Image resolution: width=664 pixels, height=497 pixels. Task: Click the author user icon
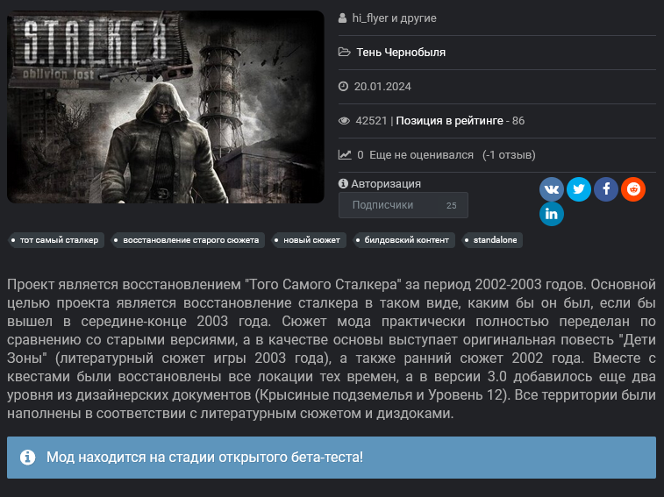point(343,18)
